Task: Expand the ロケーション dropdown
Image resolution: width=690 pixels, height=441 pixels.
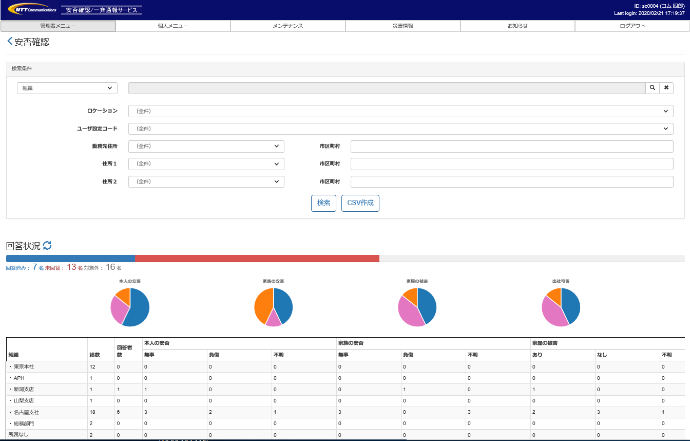Action: [400, 111]
